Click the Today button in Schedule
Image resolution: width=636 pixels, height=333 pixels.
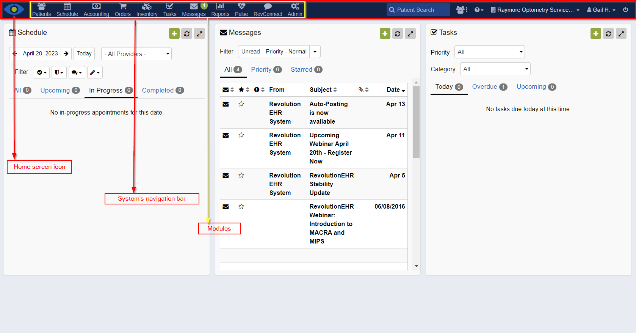click(x=84, y=53)
